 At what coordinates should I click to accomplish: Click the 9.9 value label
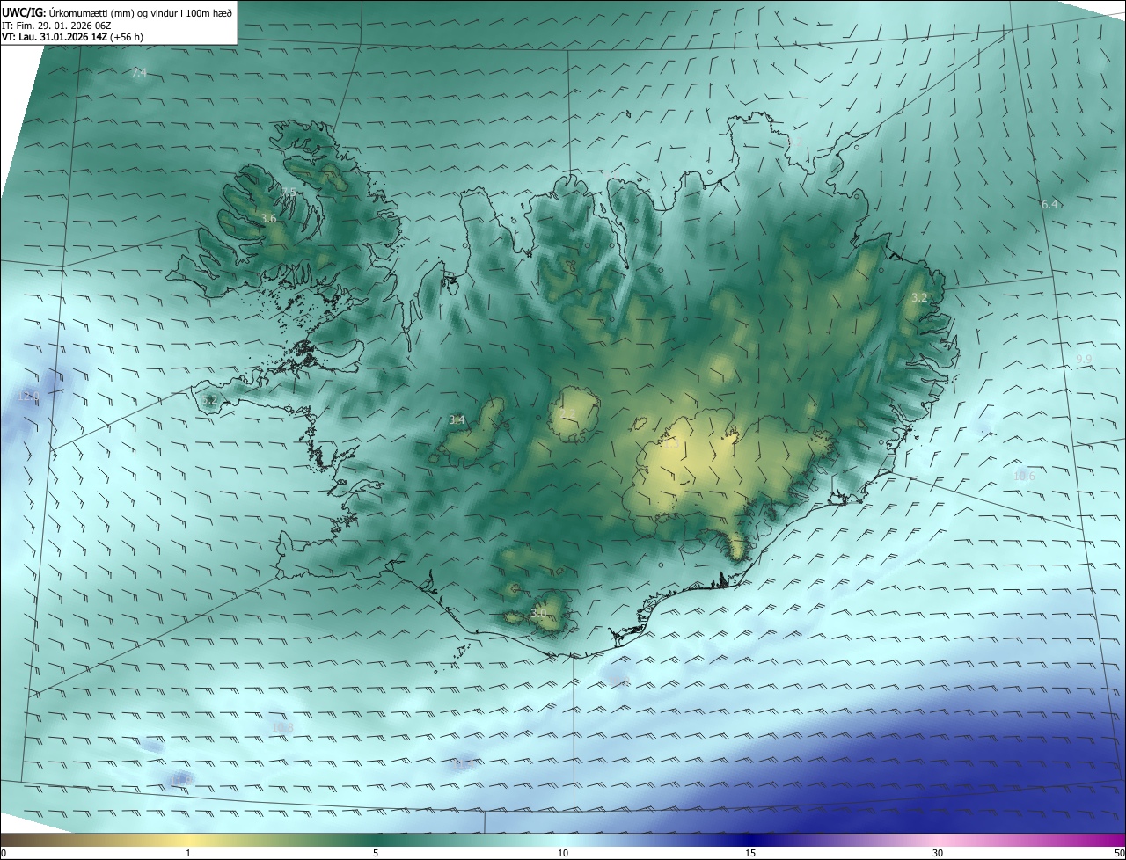tap(1084, 360)
